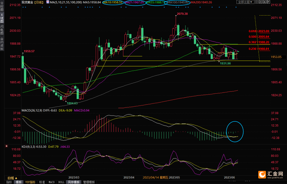Click the crosshair icon in top-right toolbar
287x184 pixels.
pyautogui.click(x=257, y=2)
